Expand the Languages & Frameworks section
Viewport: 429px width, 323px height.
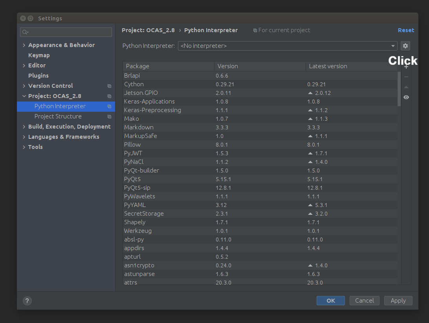click(24, 137)
